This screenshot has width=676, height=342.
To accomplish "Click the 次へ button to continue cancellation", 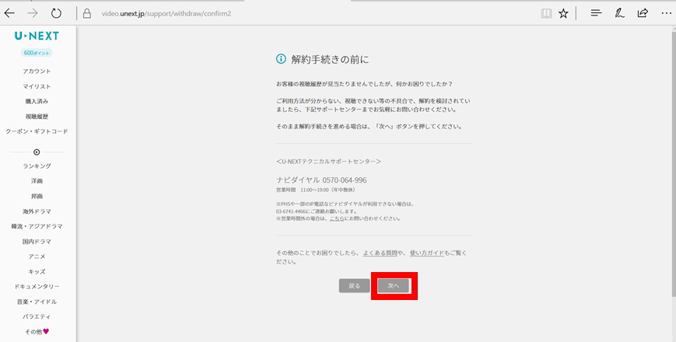I will (393, 285).
